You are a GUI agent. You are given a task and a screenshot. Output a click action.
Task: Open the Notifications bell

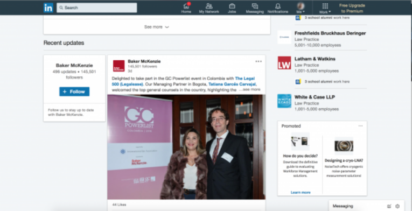[x=278, y=8]
